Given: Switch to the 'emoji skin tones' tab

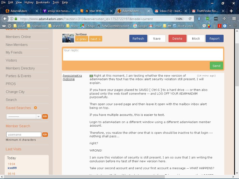Looking at the screenshot, I should pos(59,11).
